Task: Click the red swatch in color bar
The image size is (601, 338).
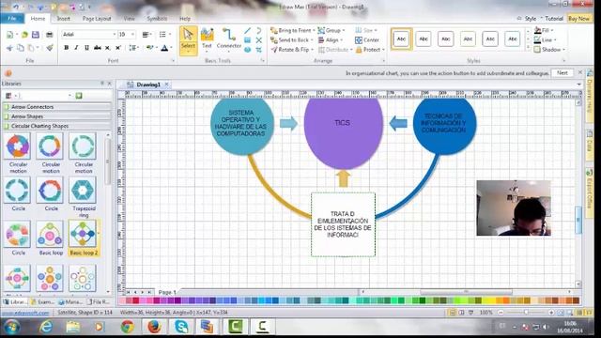Action: coord(135,300)
